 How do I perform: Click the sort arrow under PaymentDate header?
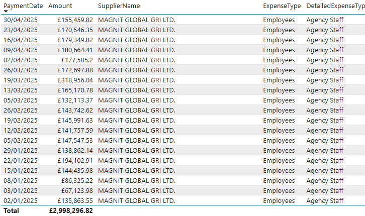pyautogui.click(x=6, y=11)
